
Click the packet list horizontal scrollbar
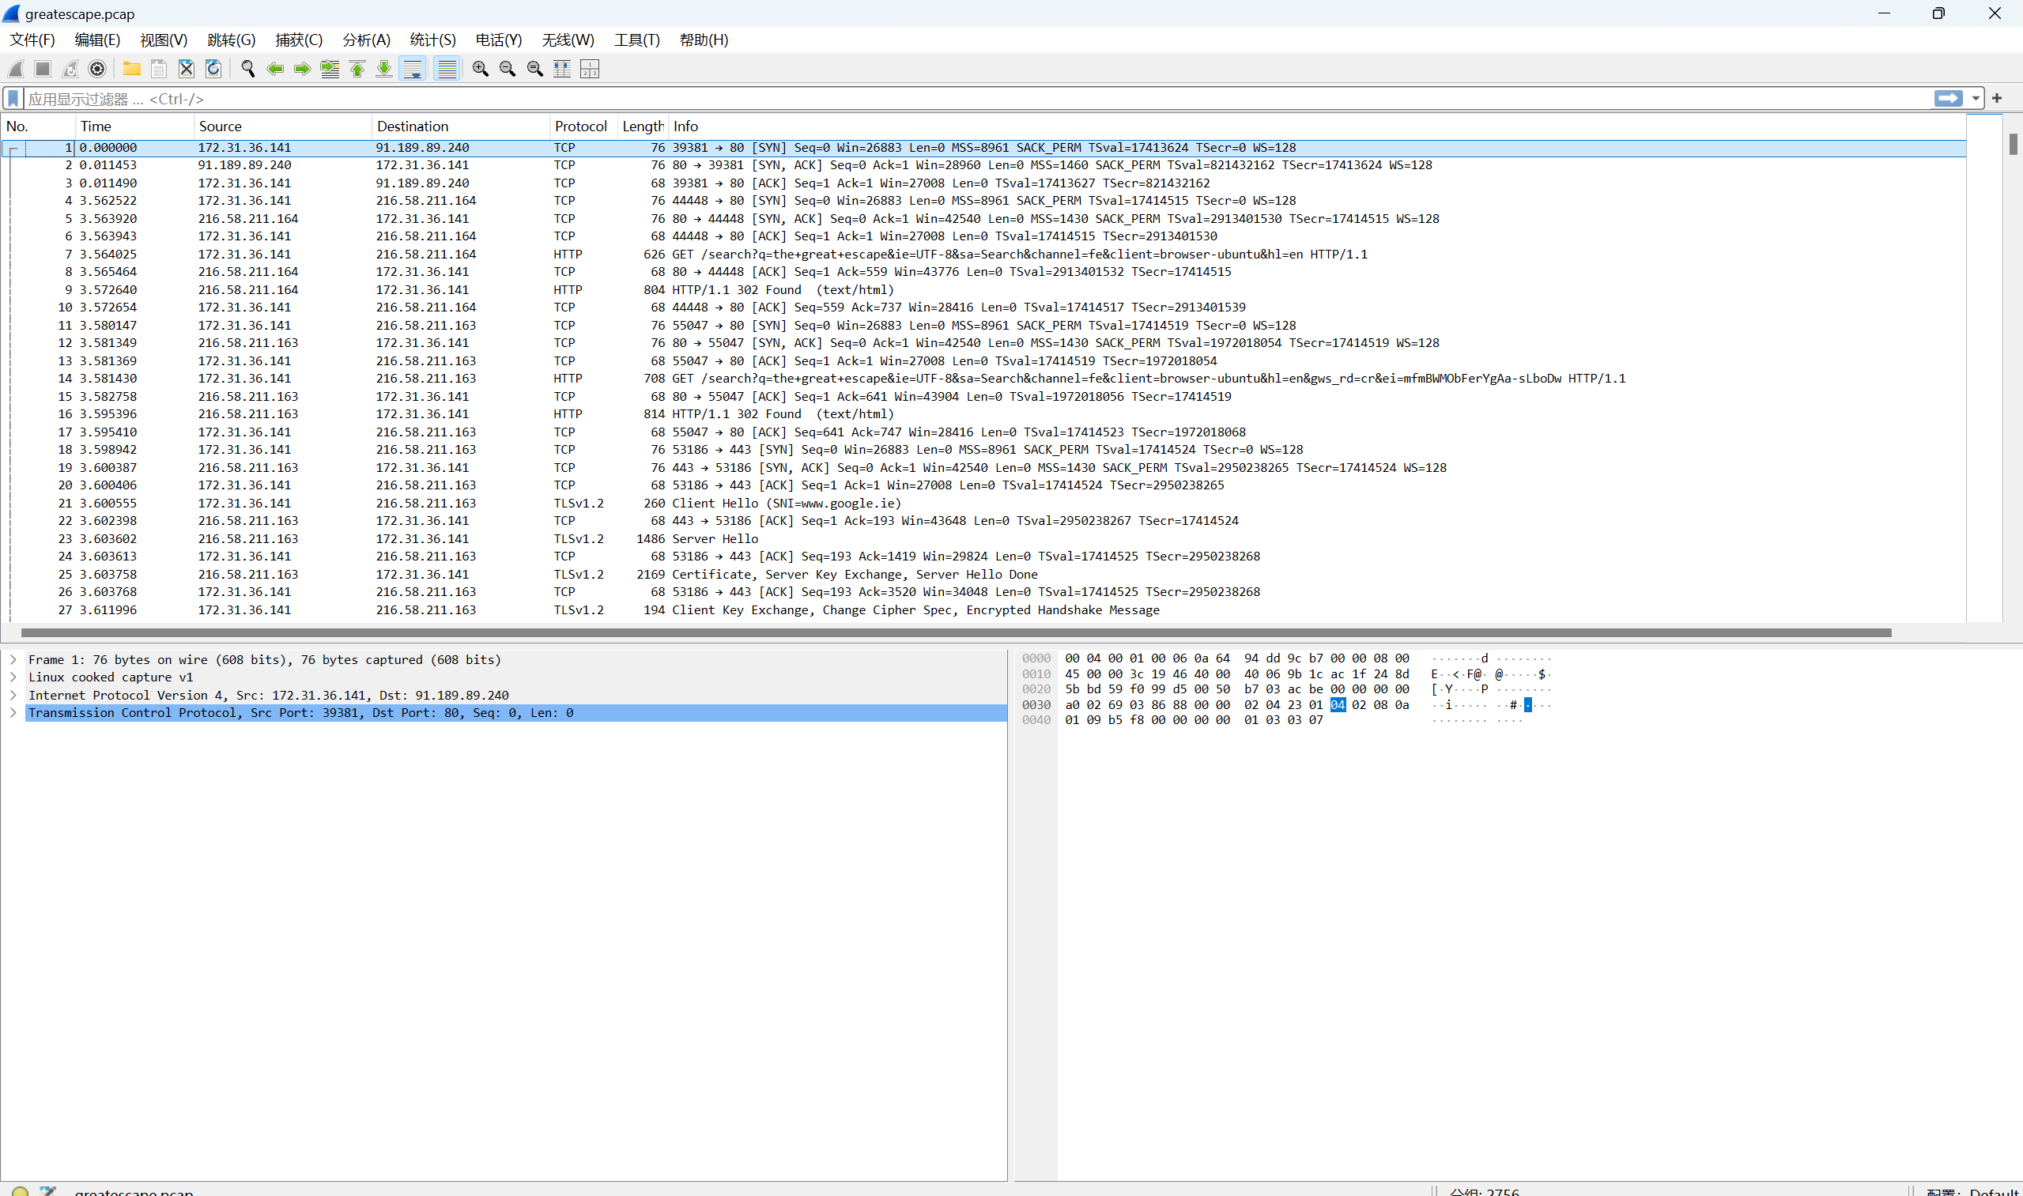tap(956, 632)
